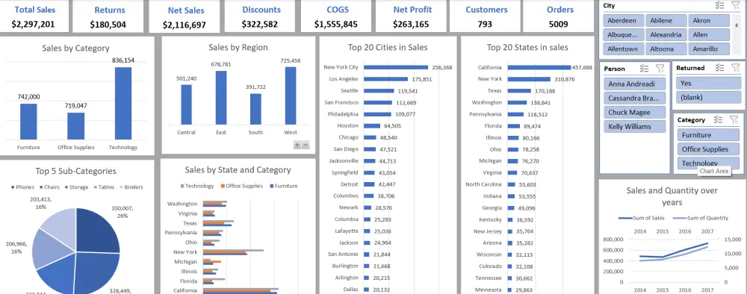Filter the City slicer by Abilene
Viewport: 747px width, 294px height.
(667, 20)
